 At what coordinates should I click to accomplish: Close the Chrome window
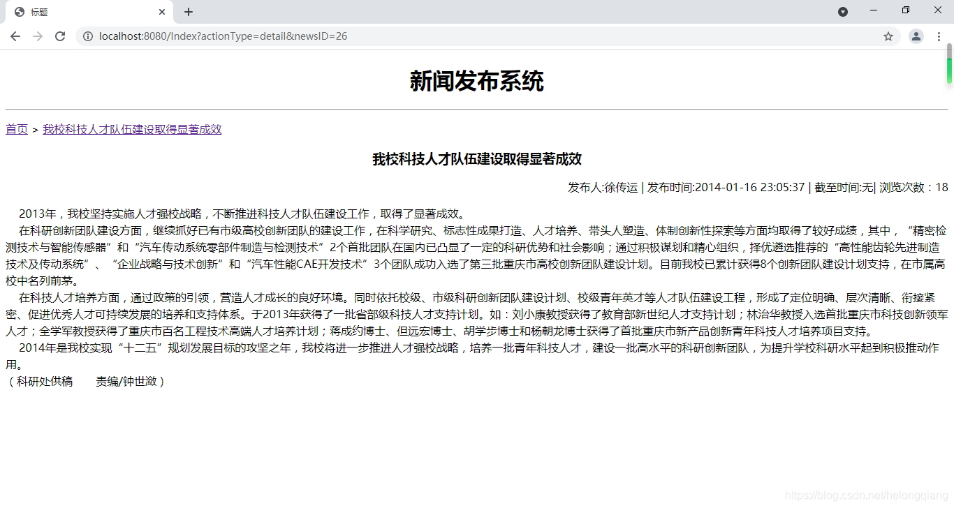point(938,10)
